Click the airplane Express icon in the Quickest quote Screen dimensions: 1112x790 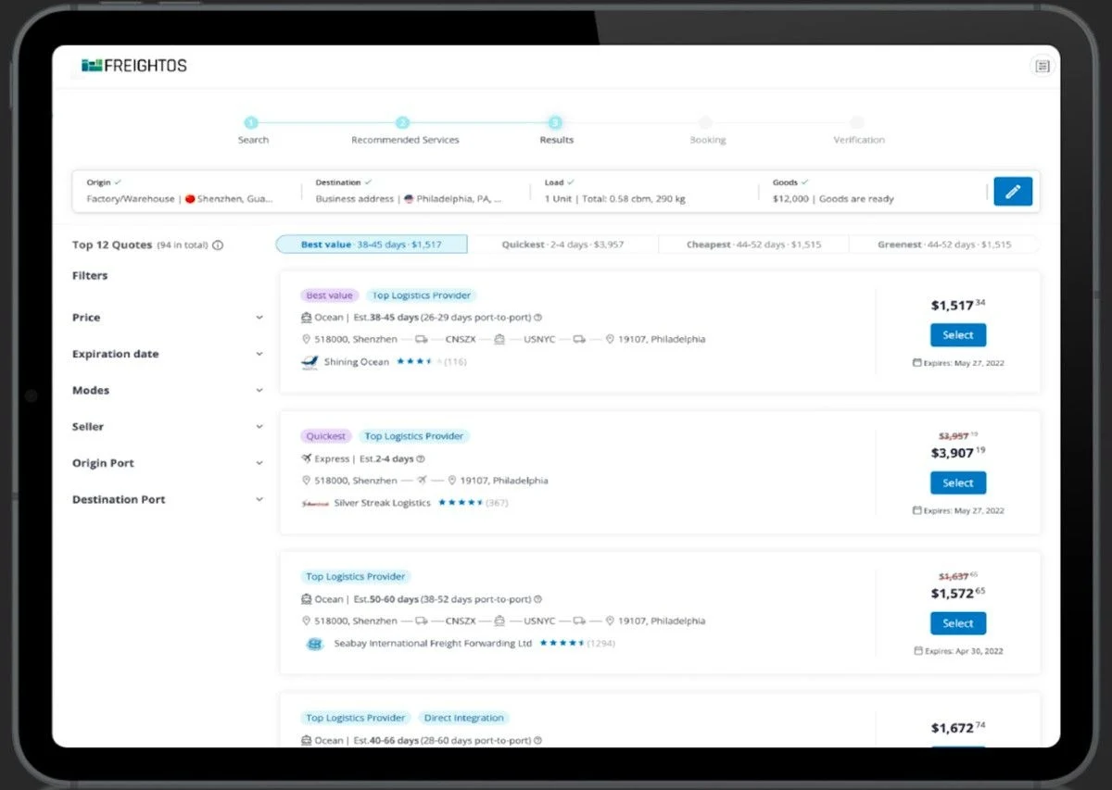coord(307,458)
